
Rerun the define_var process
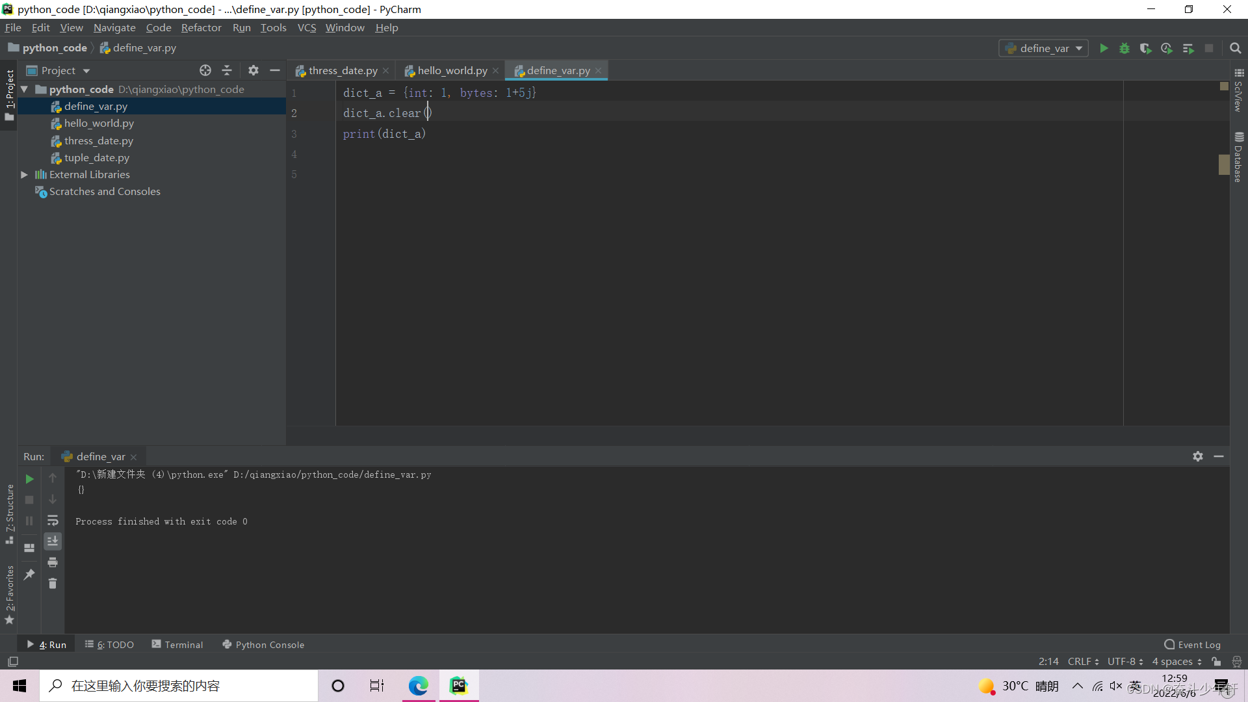pos(29,479)
